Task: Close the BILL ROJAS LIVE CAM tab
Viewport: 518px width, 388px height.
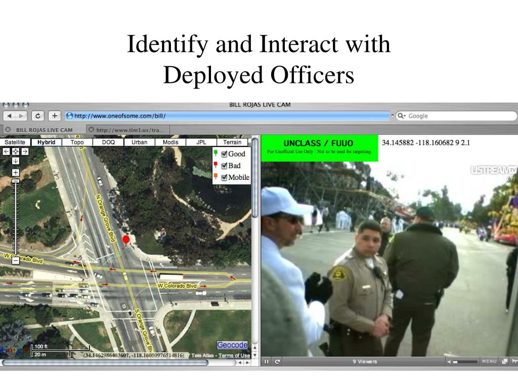Action: (x=8, y=130)
